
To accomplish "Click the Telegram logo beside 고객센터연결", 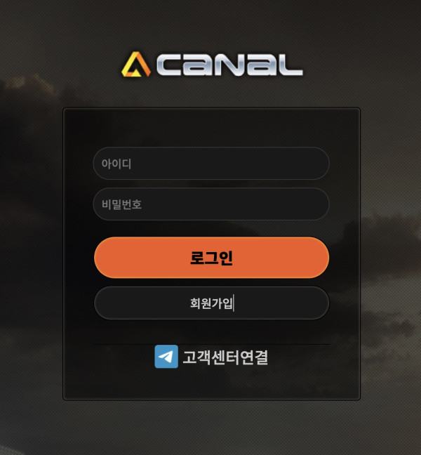I will coord(166,356).
